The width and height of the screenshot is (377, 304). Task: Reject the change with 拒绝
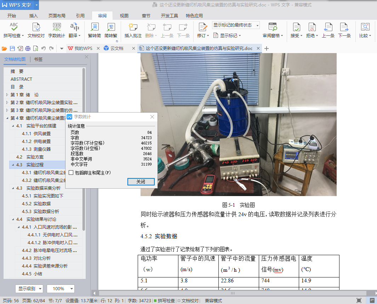tap(312, 30)
